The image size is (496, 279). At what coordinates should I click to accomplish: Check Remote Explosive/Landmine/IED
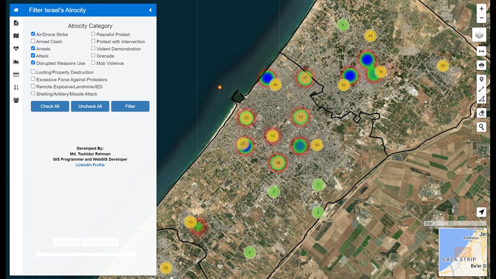point(33,86)
